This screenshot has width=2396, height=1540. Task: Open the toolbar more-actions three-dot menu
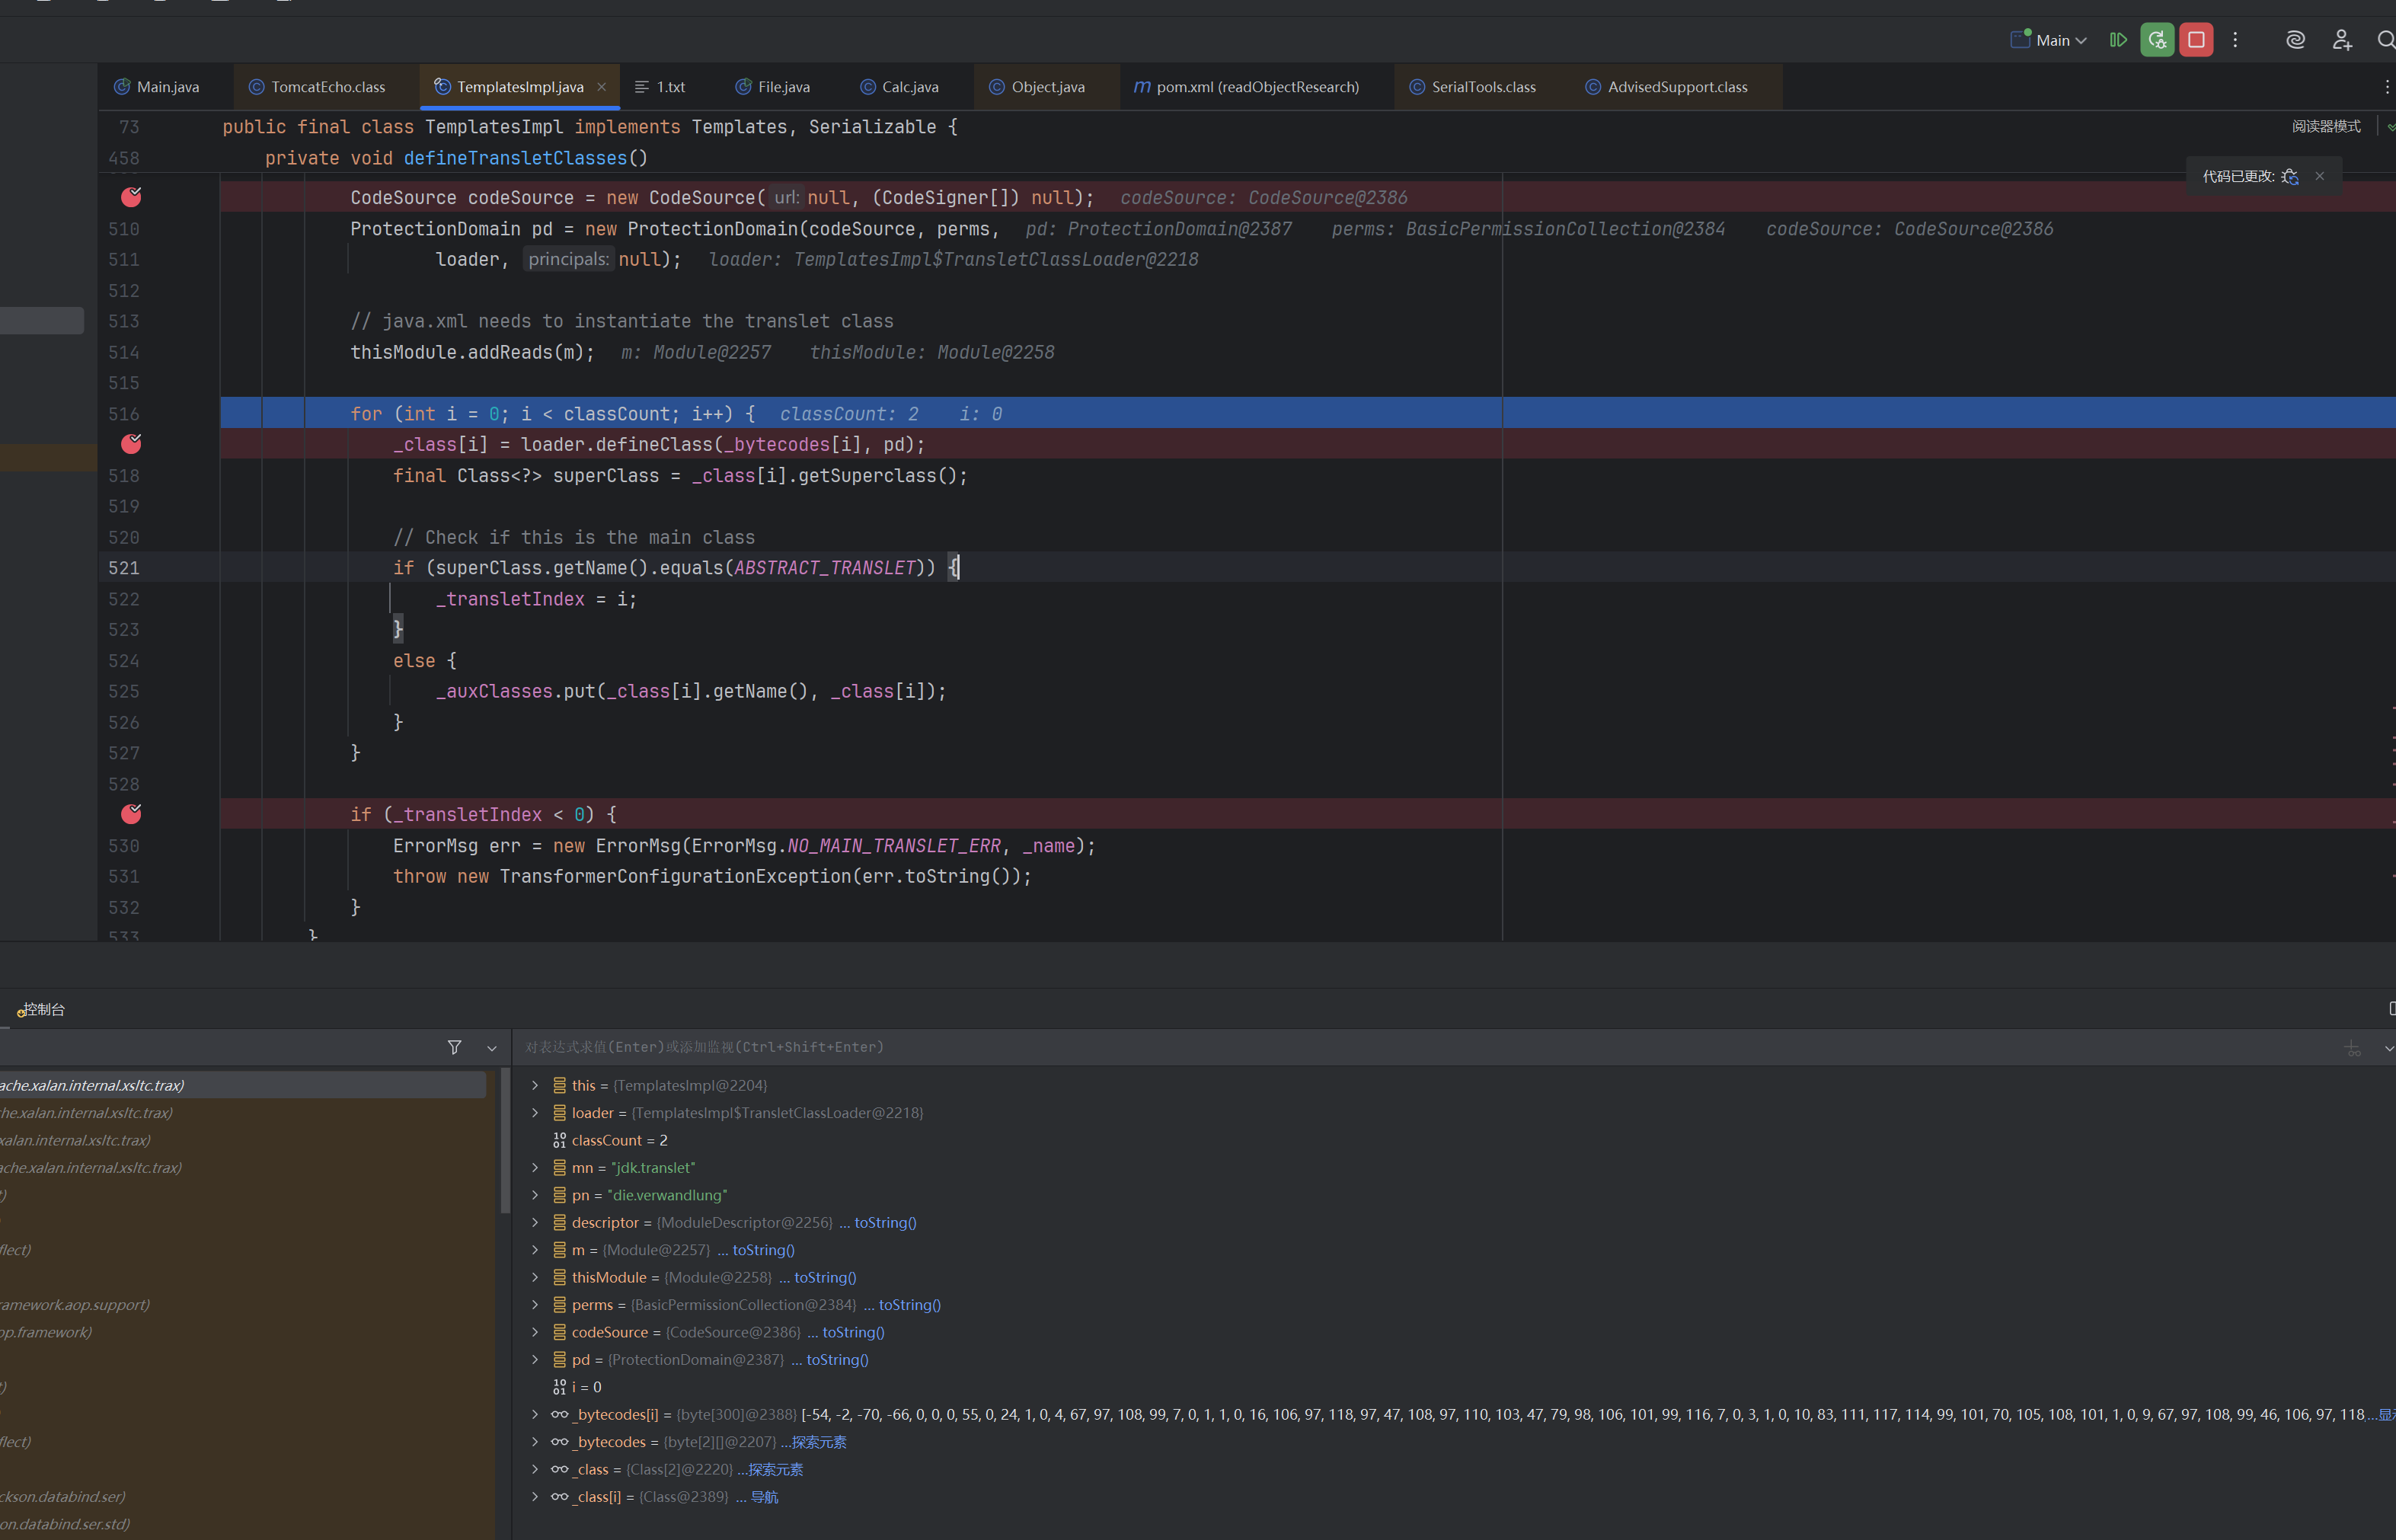(2235, 40)
